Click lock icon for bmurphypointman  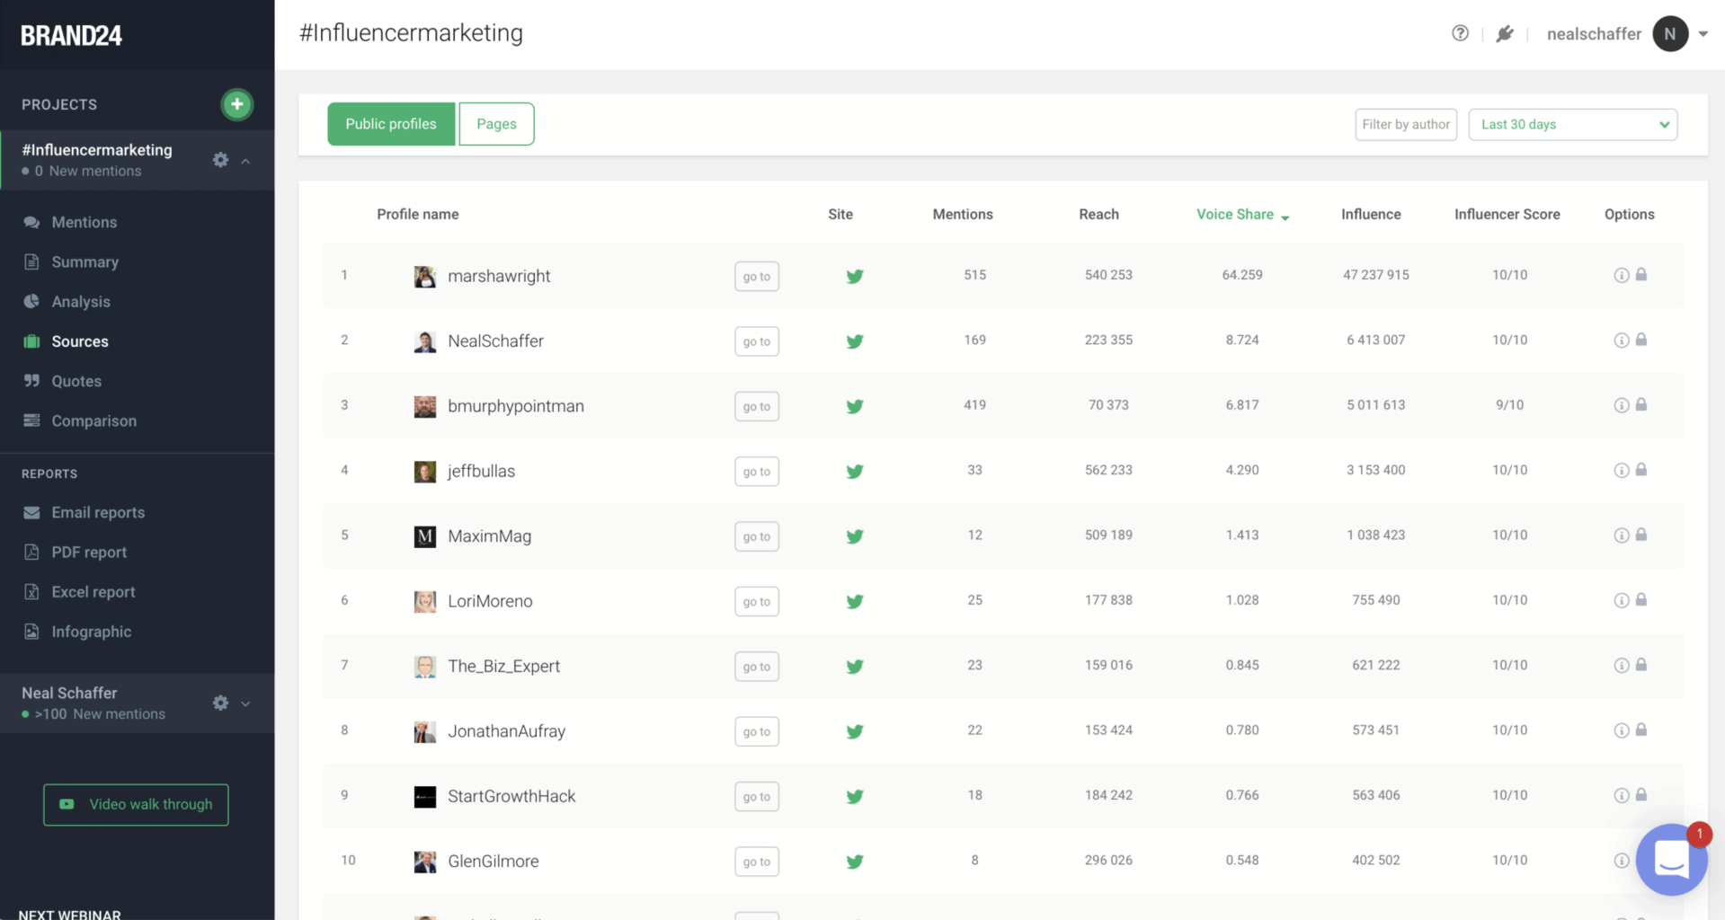click(1641, 404)
